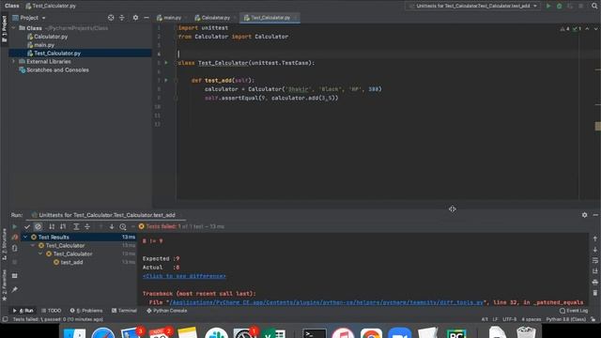Open Project panel options gear
Screen dimensions: 601x338
pyautogui.click(x=135, y=18)
